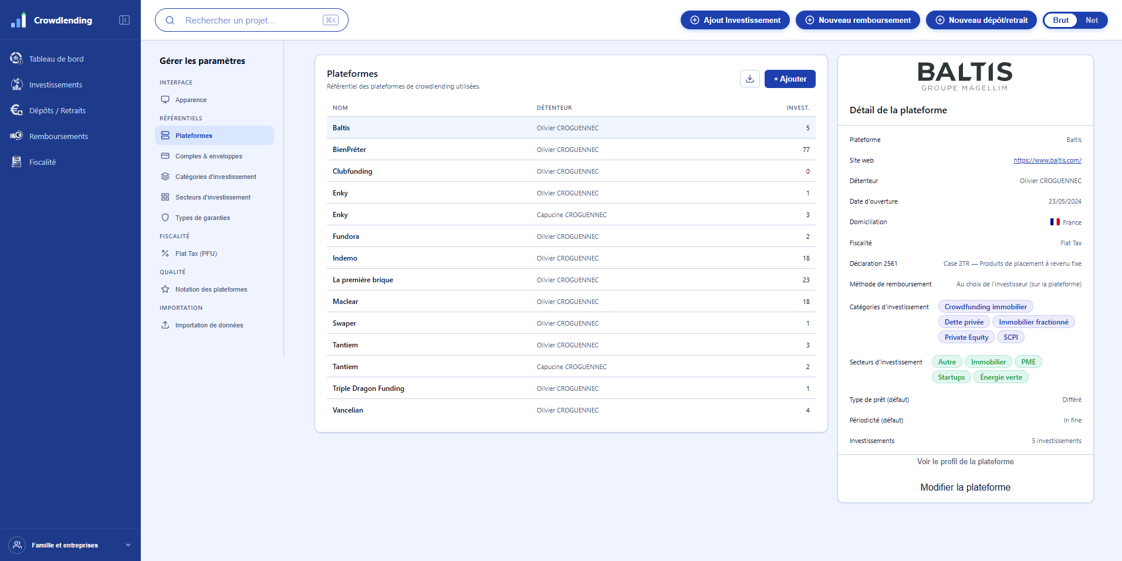
Task: Click the Private Equity category tag
Action: pos(966,337)
